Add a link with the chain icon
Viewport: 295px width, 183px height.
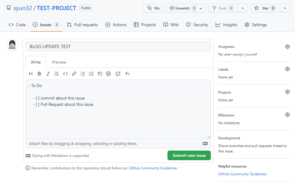74,74
